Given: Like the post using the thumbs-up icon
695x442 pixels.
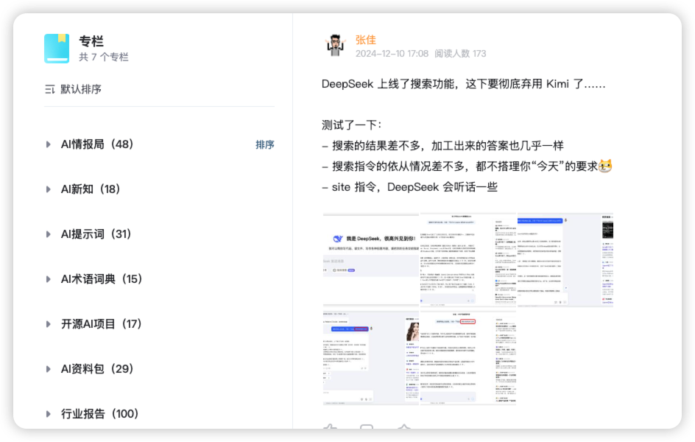Looking at the screenshot, I should (330, 428).
